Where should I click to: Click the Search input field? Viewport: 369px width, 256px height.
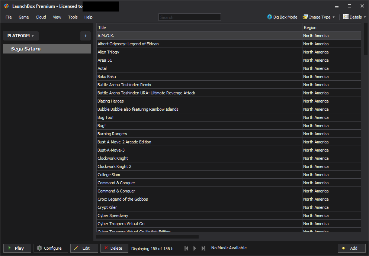(x=190, y=17)
